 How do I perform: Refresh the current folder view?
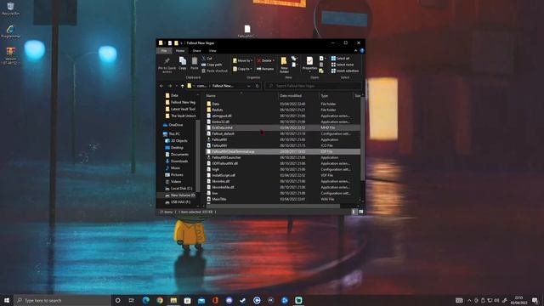point(257,86)
